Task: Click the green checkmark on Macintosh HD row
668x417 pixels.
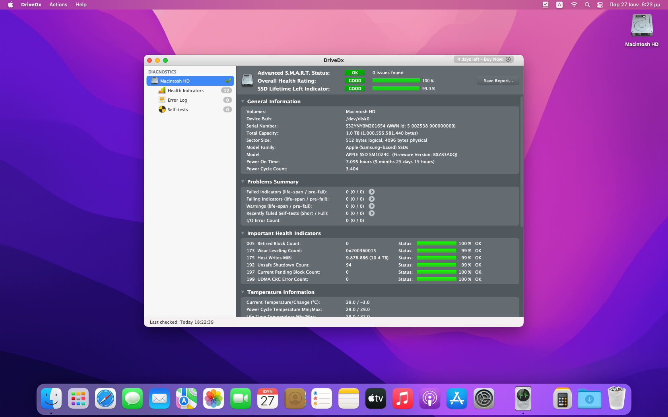Action: pyautogui.click(x=228, y=81)
